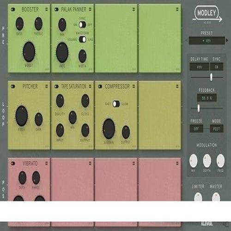Viewport: 231px width, 231px height.
Task: Toggle the Palak Panner power switch
Action: 56,10
